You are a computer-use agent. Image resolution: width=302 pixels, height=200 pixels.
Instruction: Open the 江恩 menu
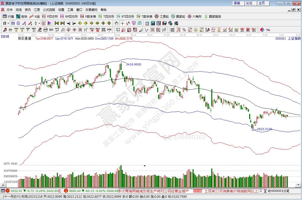37,10
